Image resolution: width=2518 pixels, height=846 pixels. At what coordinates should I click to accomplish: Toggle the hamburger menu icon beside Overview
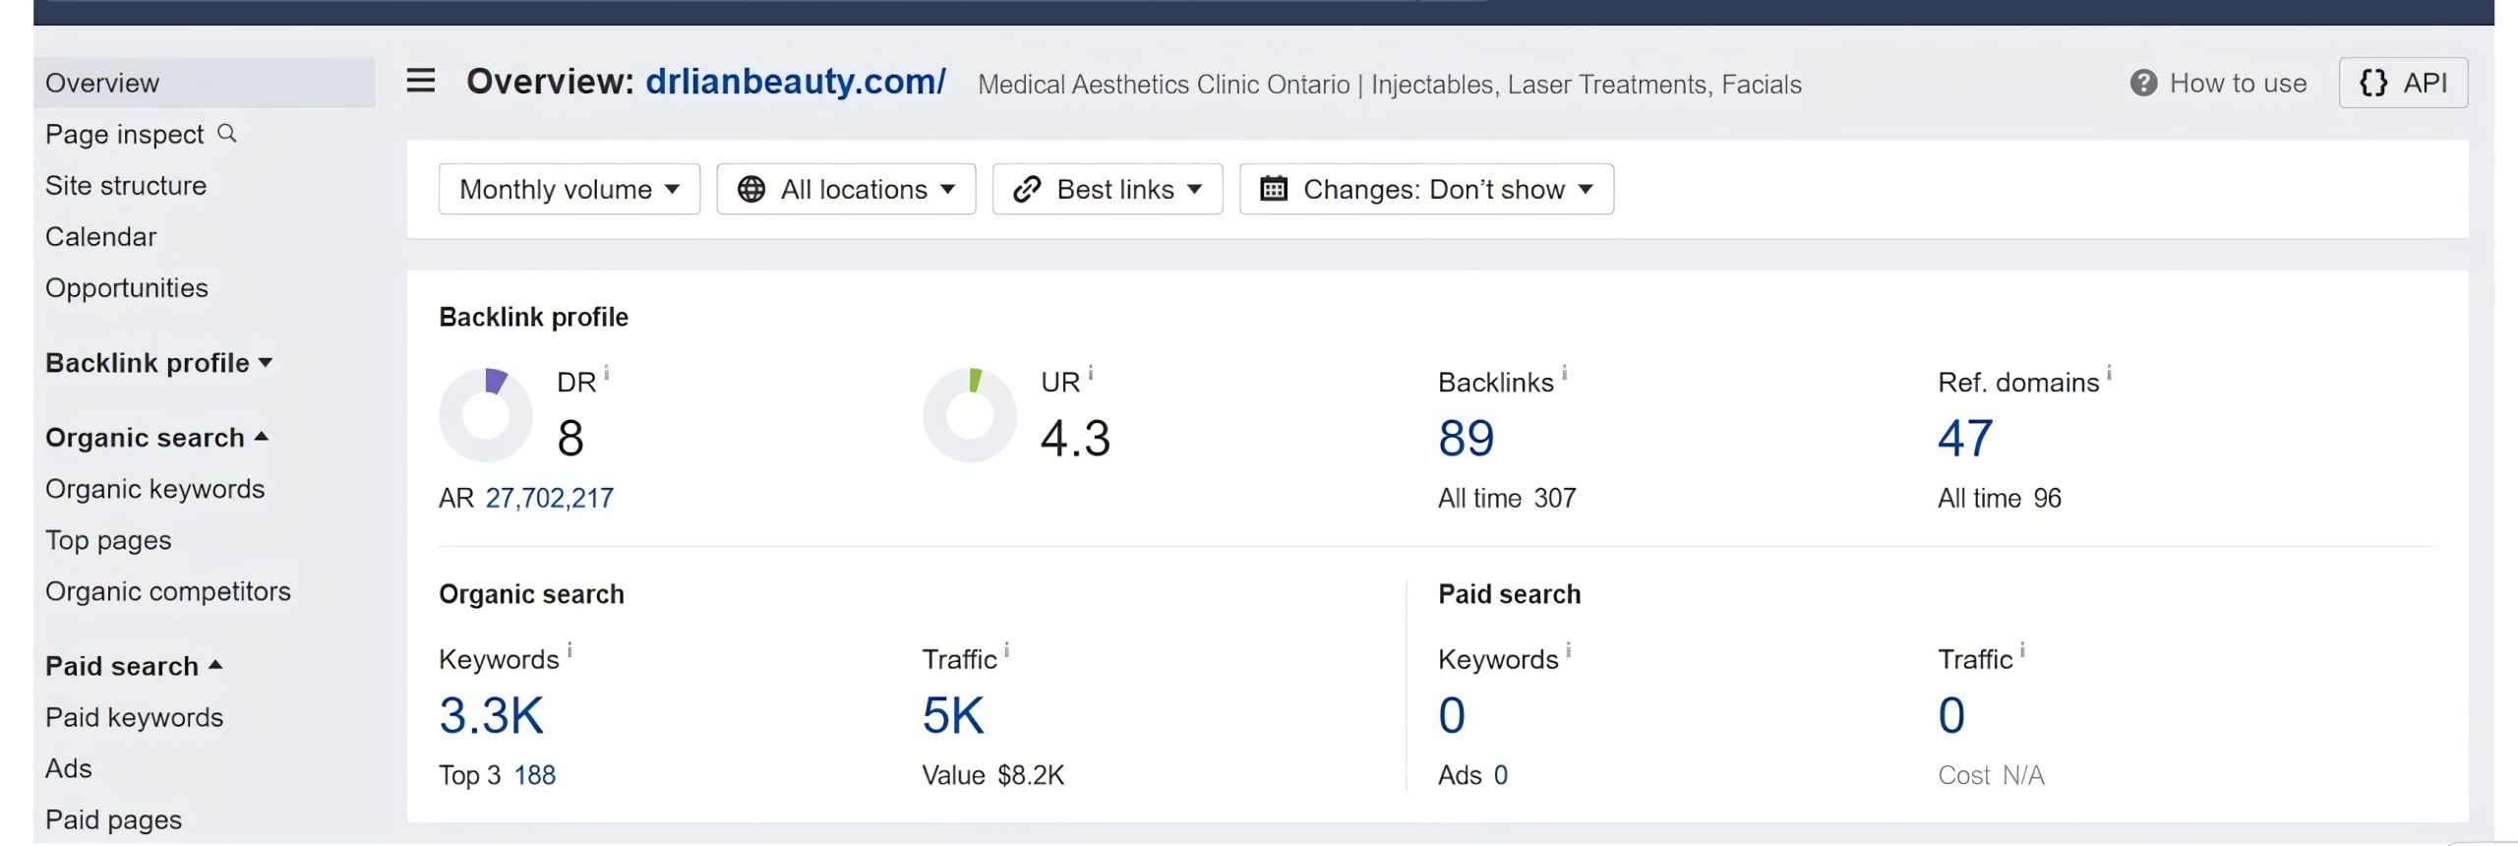point(421,81)
